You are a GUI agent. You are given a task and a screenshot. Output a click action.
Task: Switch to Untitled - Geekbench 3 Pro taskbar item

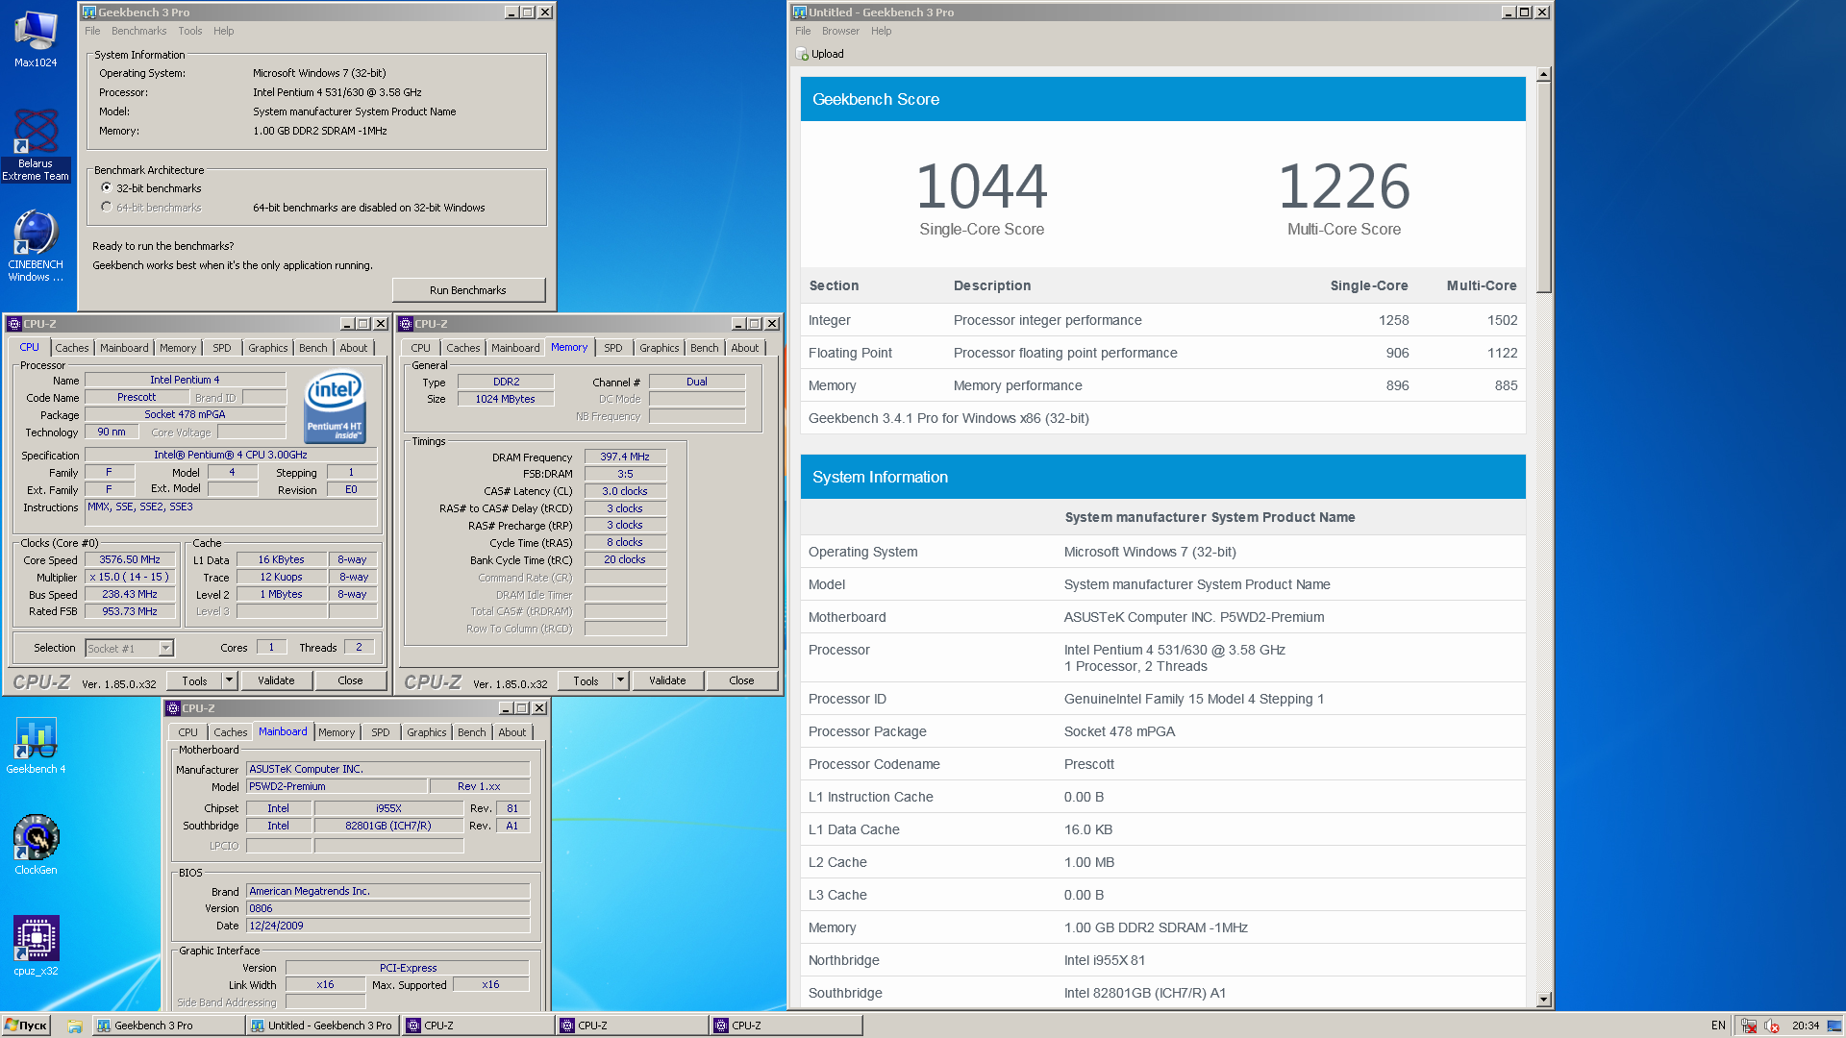pos(322,1026)
